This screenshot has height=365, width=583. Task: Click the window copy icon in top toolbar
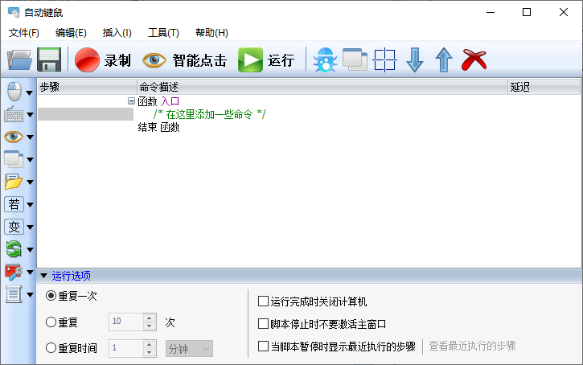pos(355,59)
